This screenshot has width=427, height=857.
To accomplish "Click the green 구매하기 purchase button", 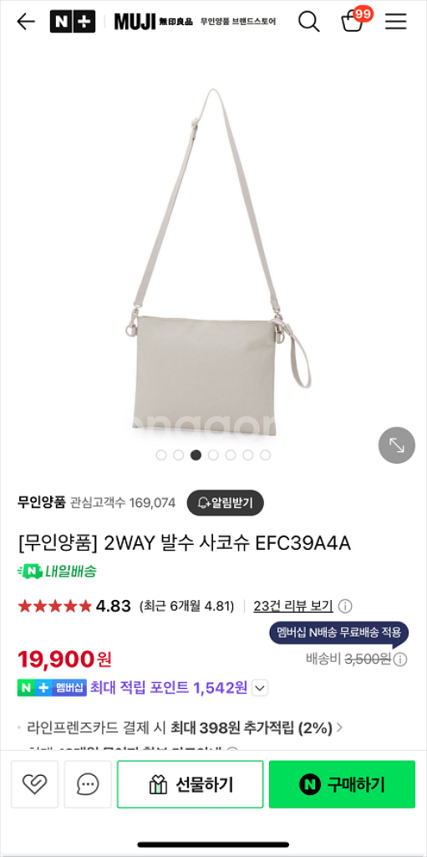I will pyautogui.click(x=342, y=784).
